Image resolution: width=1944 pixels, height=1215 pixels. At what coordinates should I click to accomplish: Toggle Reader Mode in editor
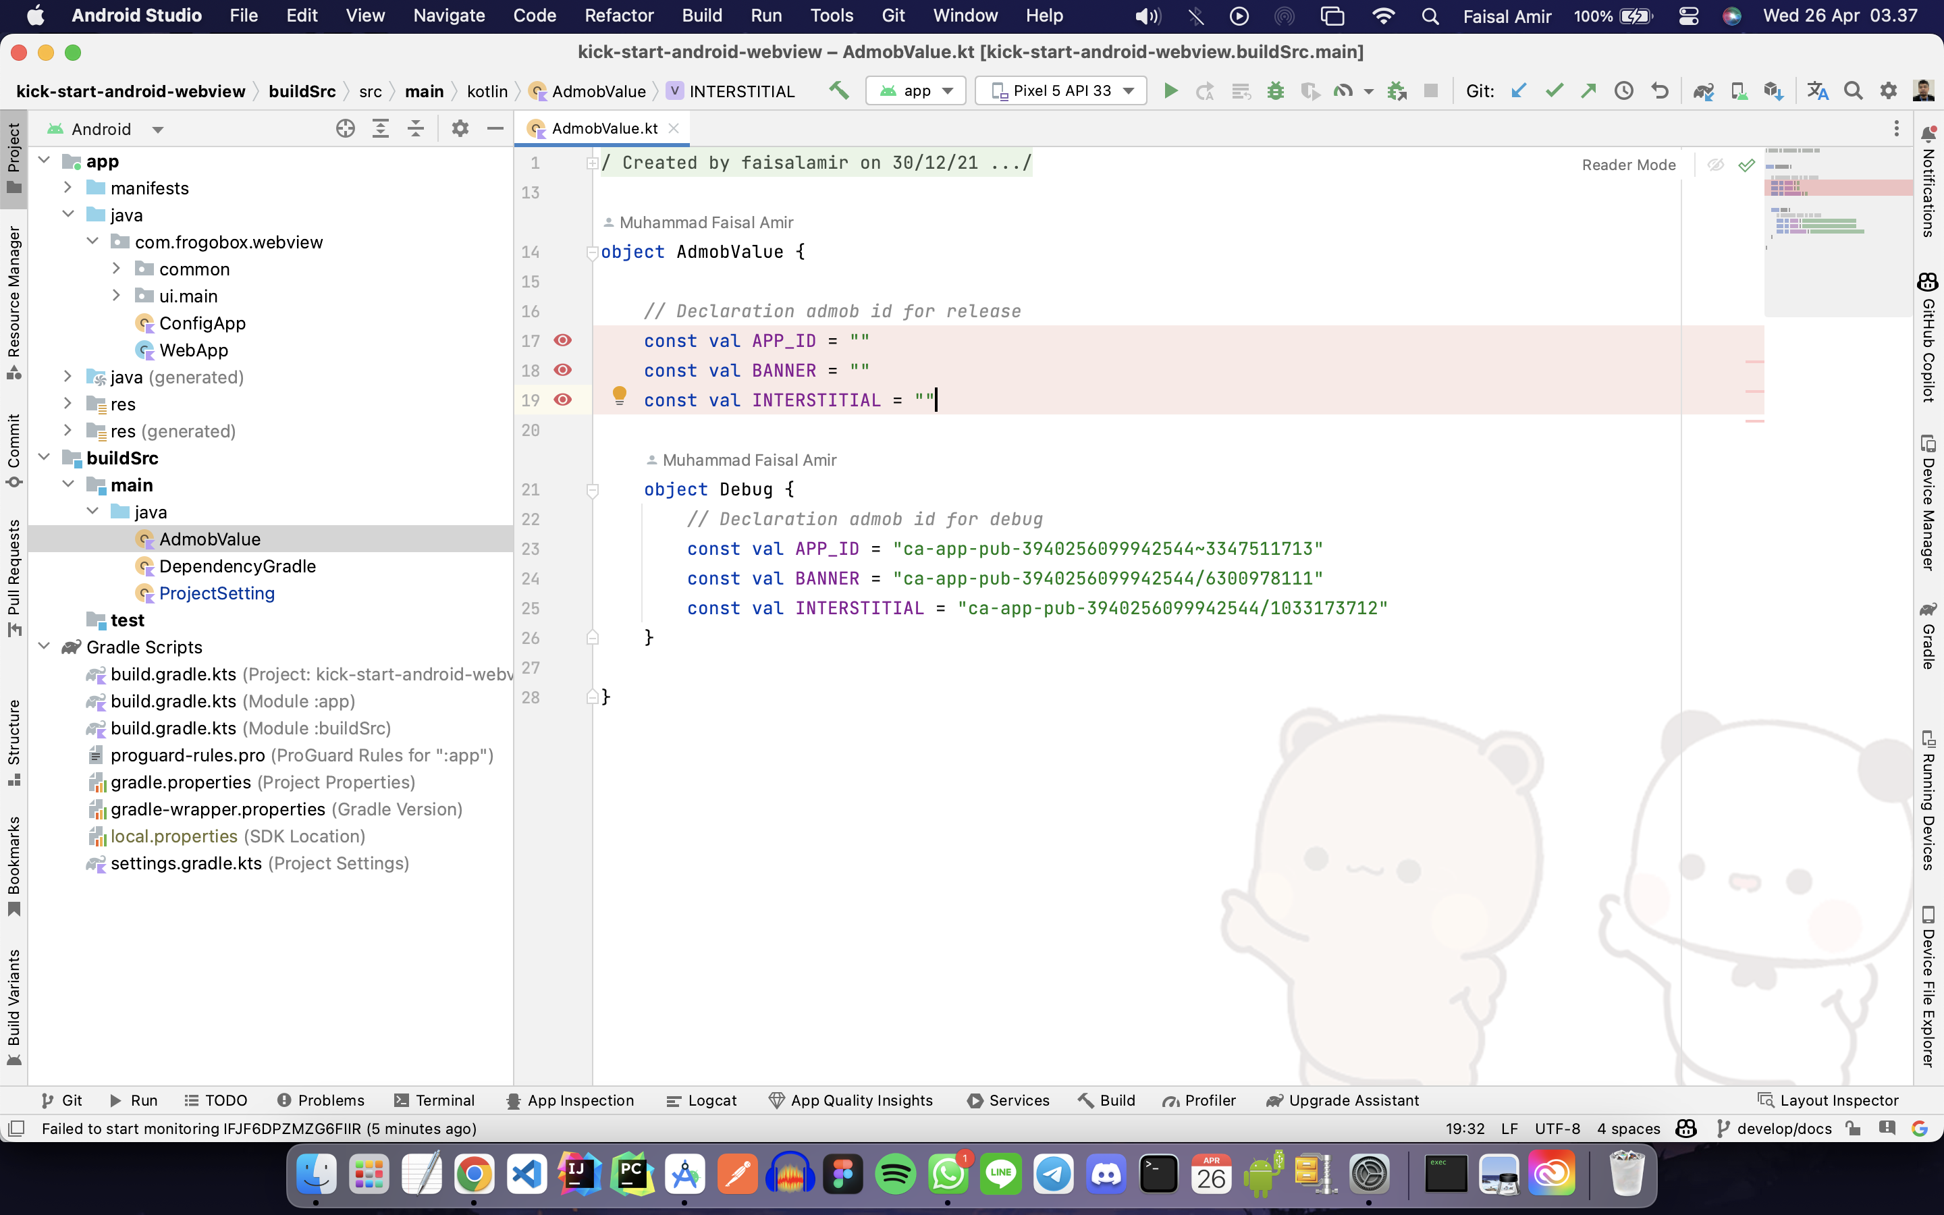pyautogui.click(x=1628, y=165)
